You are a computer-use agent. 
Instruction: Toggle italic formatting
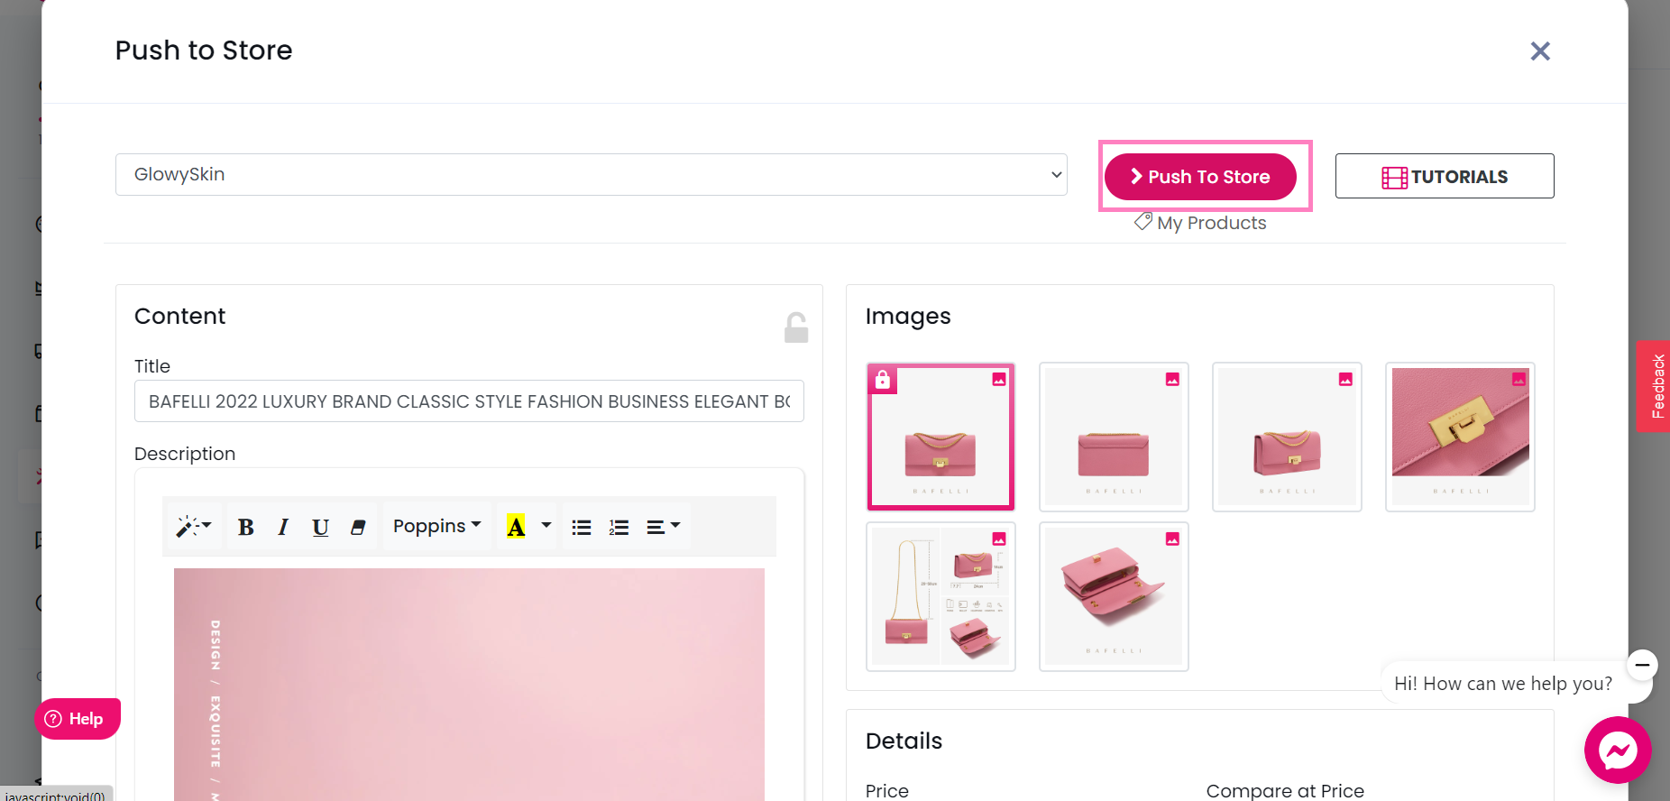tap(283, 527)
